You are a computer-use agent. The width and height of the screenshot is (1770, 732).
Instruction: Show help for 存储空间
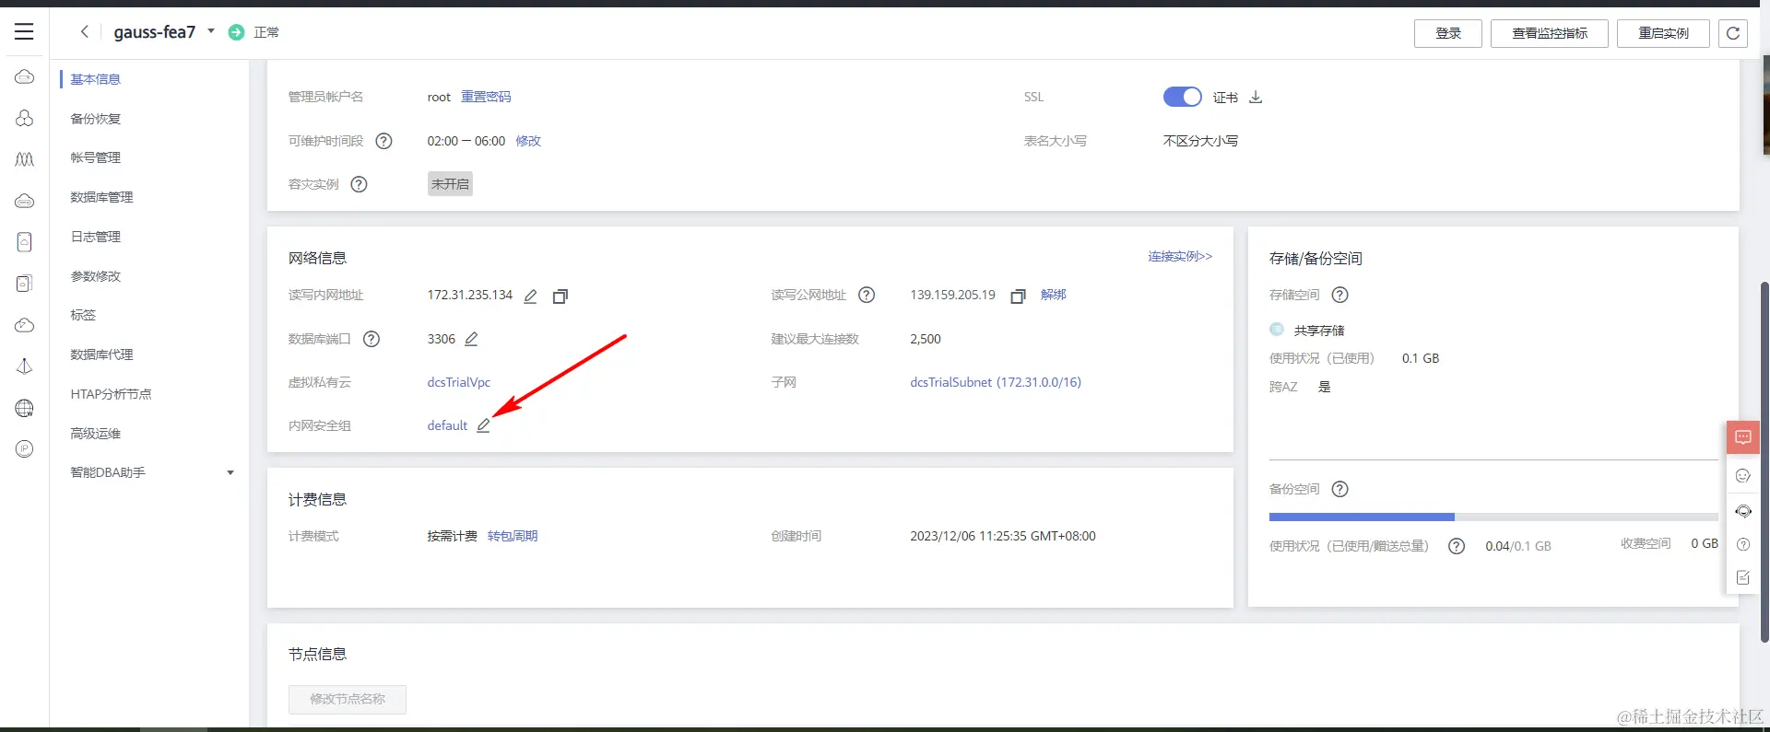[1340, 295]
